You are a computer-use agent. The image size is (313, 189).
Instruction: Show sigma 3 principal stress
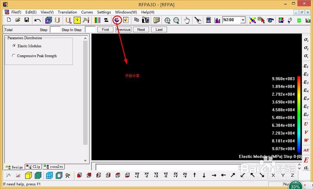click(306, 56)
